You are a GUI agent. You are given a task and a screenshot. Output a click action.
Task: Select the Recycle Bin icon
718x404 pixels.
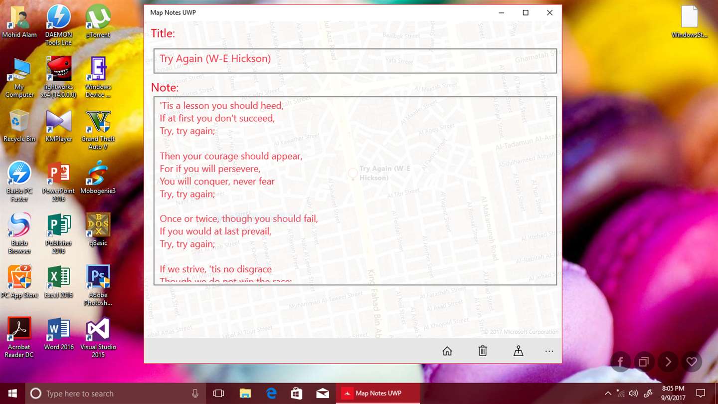tap(19, 127)
